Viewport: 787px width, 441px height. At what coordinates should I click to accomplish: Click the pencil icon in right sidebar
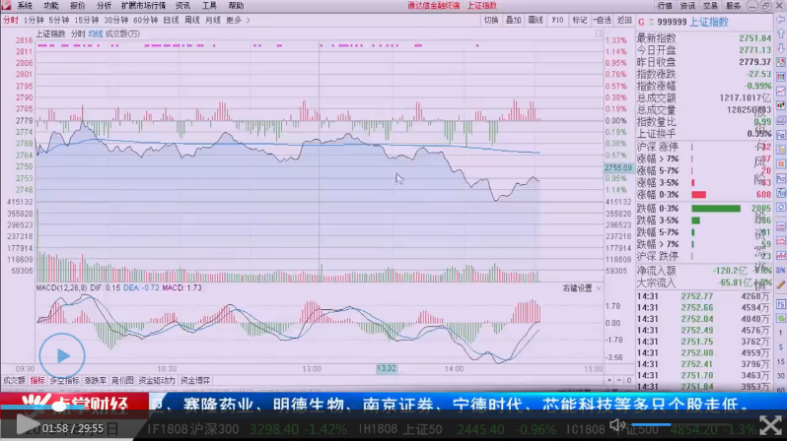pyautogui.click(x=781, y=284)
